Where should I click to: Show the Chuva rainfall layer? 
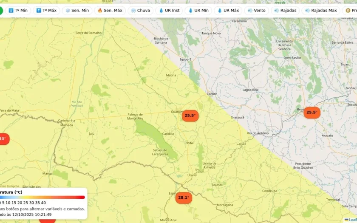[x=141, y=11]
